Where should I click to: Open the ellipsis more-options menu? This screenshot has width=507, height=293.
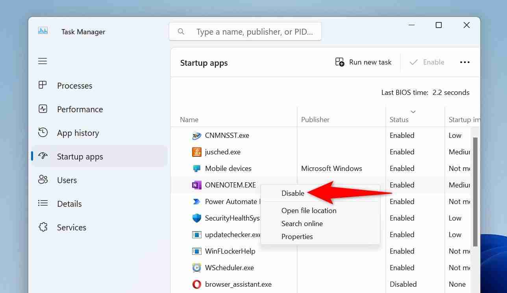[x=465, y=62]
